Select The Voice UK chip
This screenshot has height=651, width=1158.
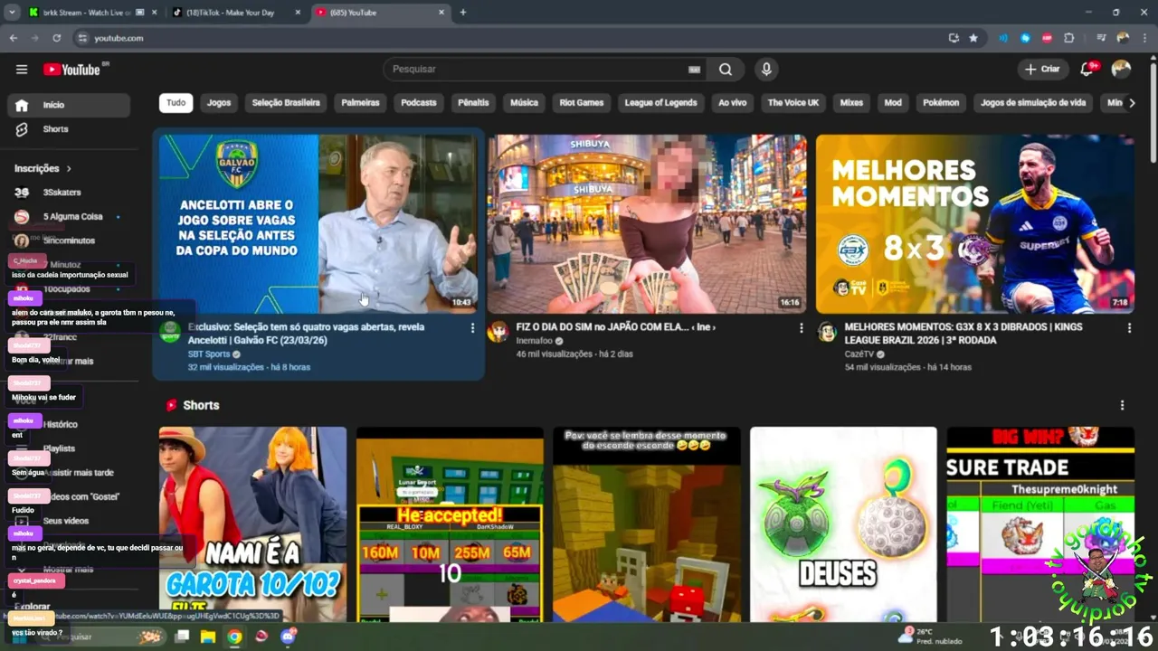(793, 102)
